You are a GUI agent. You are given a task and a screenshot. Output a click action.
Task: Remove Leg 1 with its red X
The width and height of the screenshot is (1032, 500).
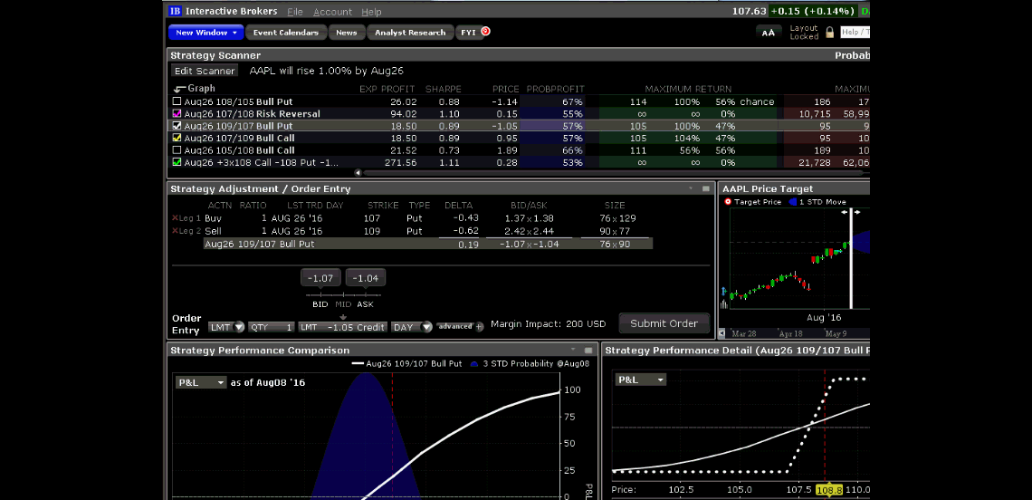point(176,218)
